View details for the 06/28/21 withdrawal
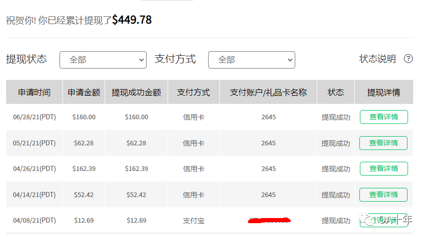This screenshot has width=426, height=238. pos(383,117)
